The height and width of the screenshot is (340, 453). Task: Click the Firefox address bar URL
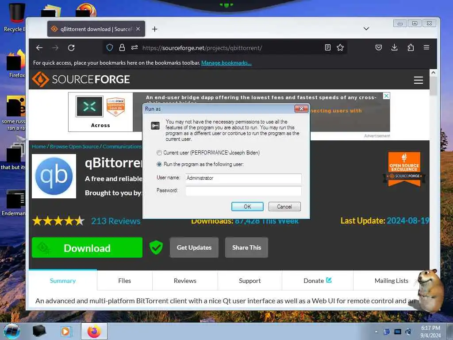pos(202,48)
